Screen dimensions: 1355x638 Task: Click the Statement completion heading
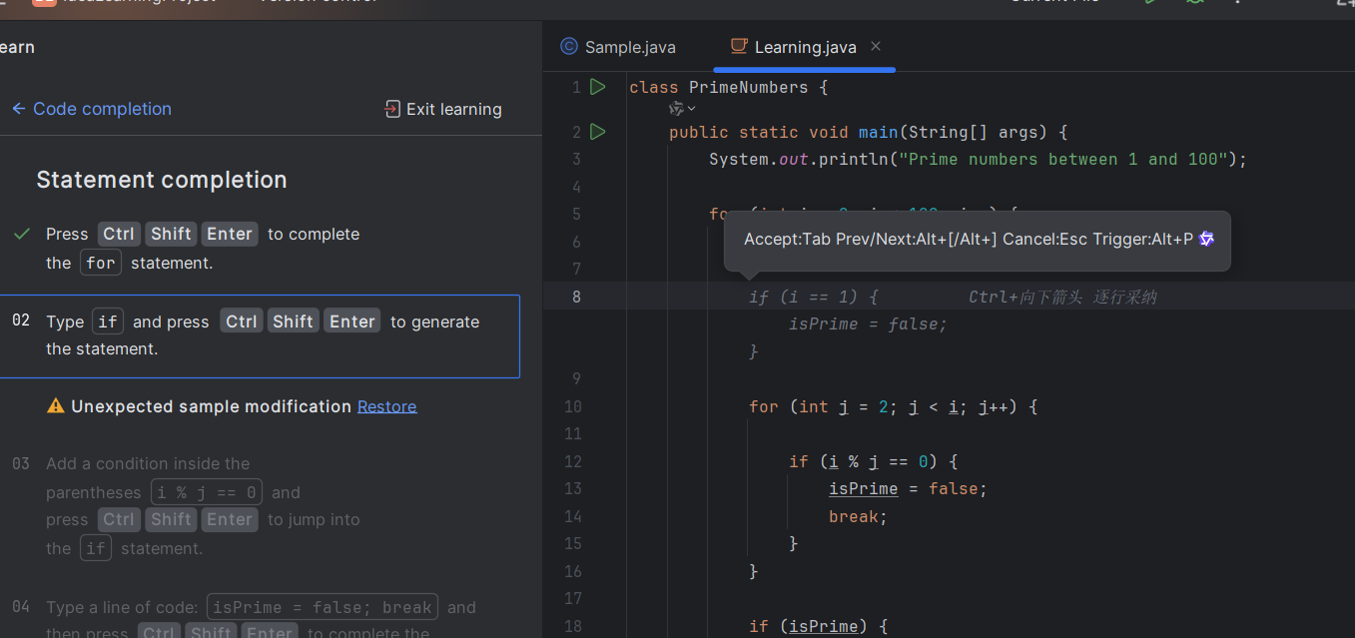[162, 180]
